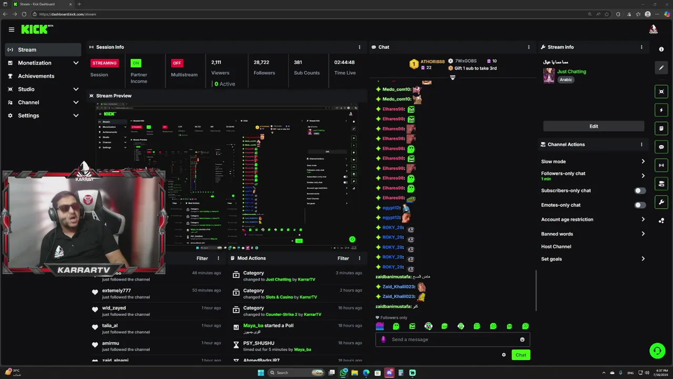Click Host Channel in Channel Actions
Screen dimensions: 673x379
pos(556,247)
